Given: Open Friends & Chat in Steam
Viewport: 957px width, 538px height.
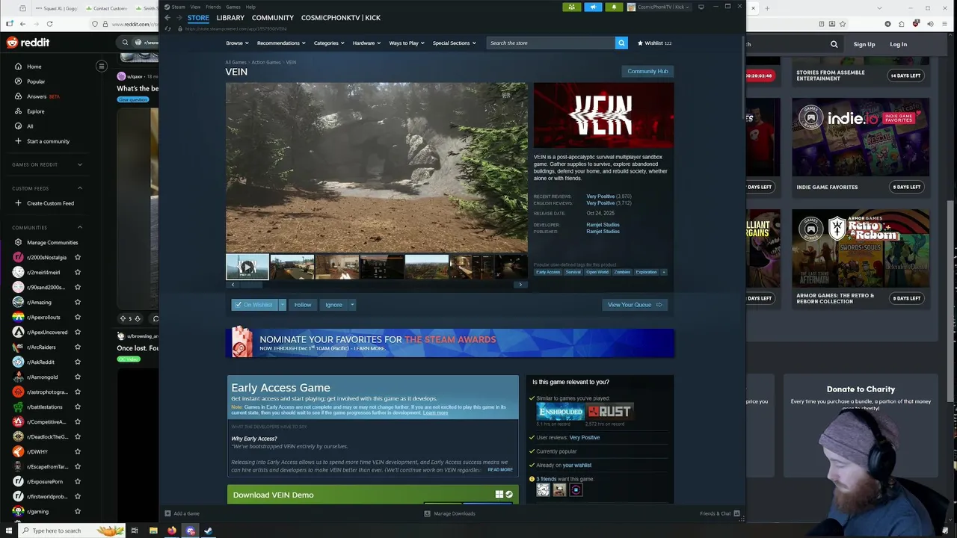Looking at the screenshot, I should pyautogui.click(x=720, y=513).
